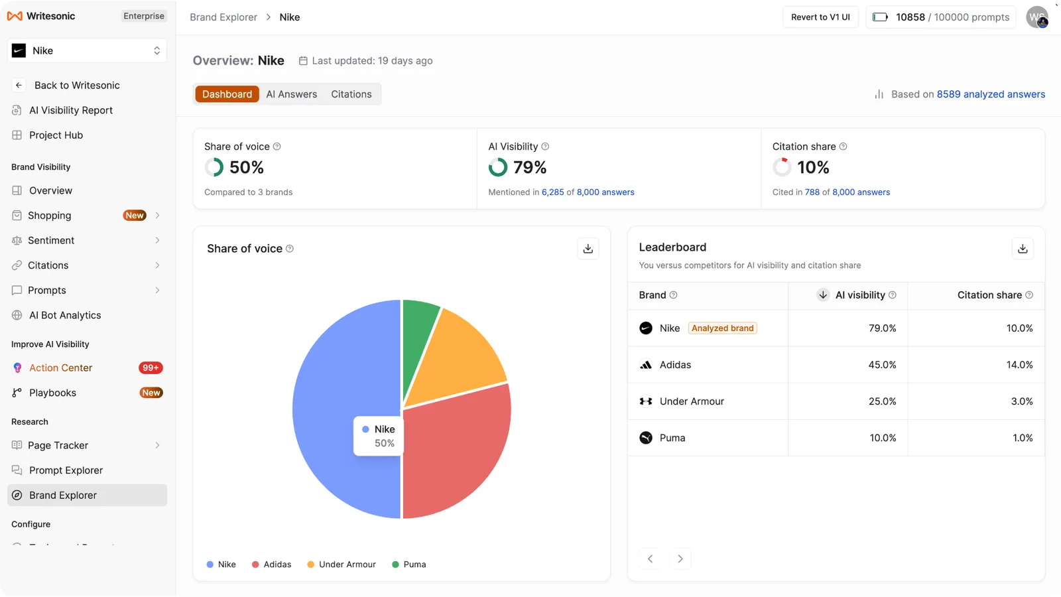1061x597 pixels.
Task: Expand the Prompts submenu
Action: pyautogui.click(x=157, y=291)
